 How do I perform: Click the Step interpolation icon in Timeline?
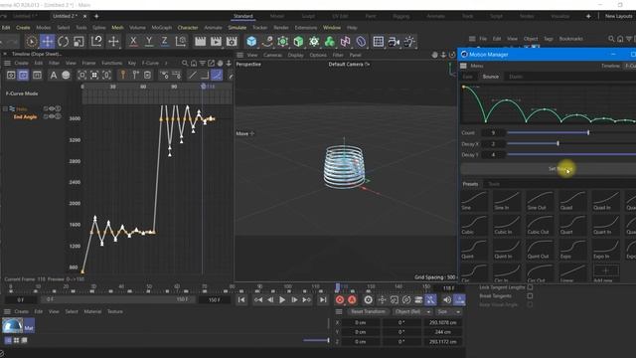click(205, 76)
